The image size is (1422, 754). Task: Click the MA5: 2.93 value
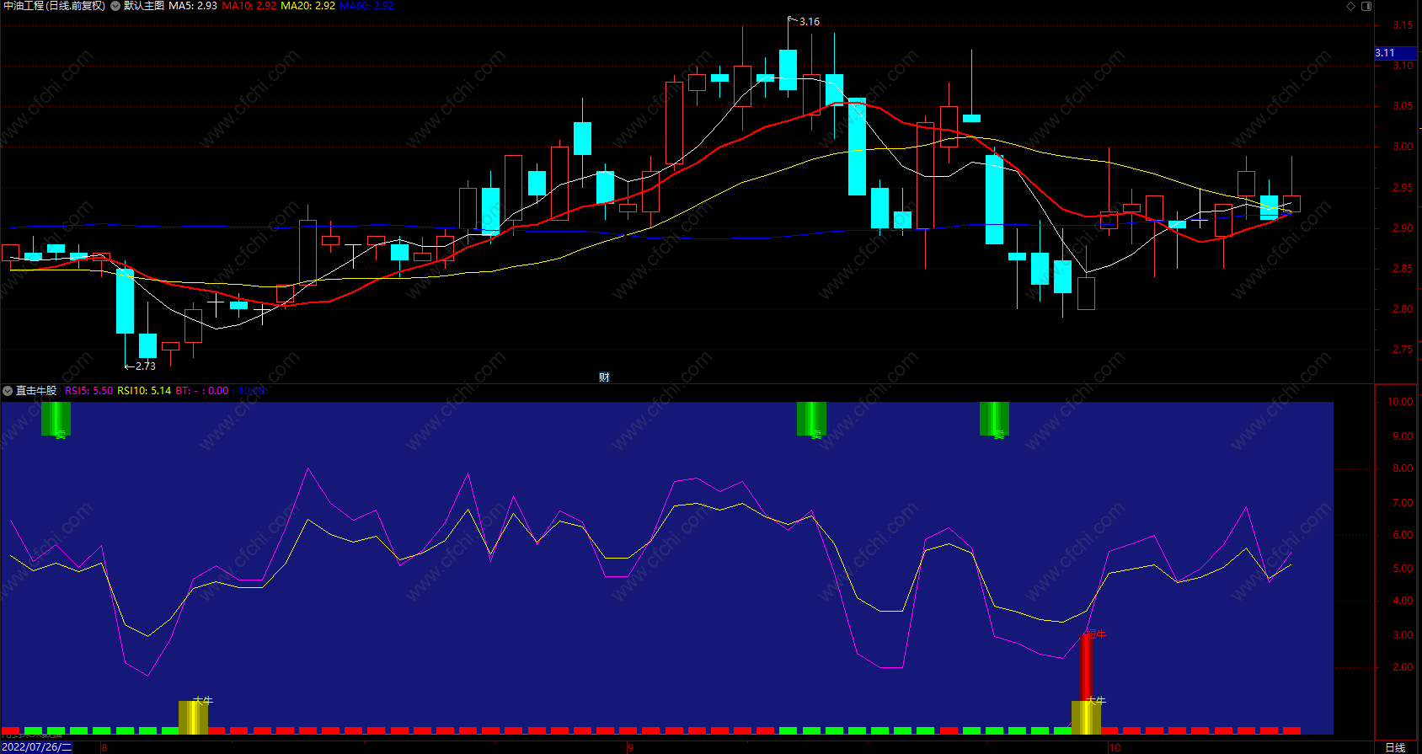pyautogui.click(x=193, y=6)
